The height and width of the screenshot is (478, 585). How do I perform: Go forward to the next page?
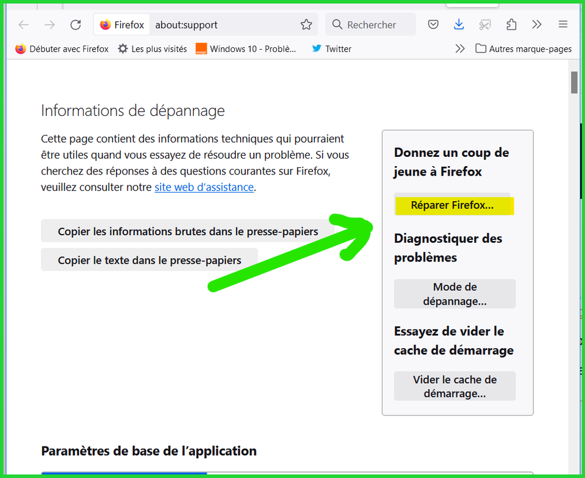49,25
